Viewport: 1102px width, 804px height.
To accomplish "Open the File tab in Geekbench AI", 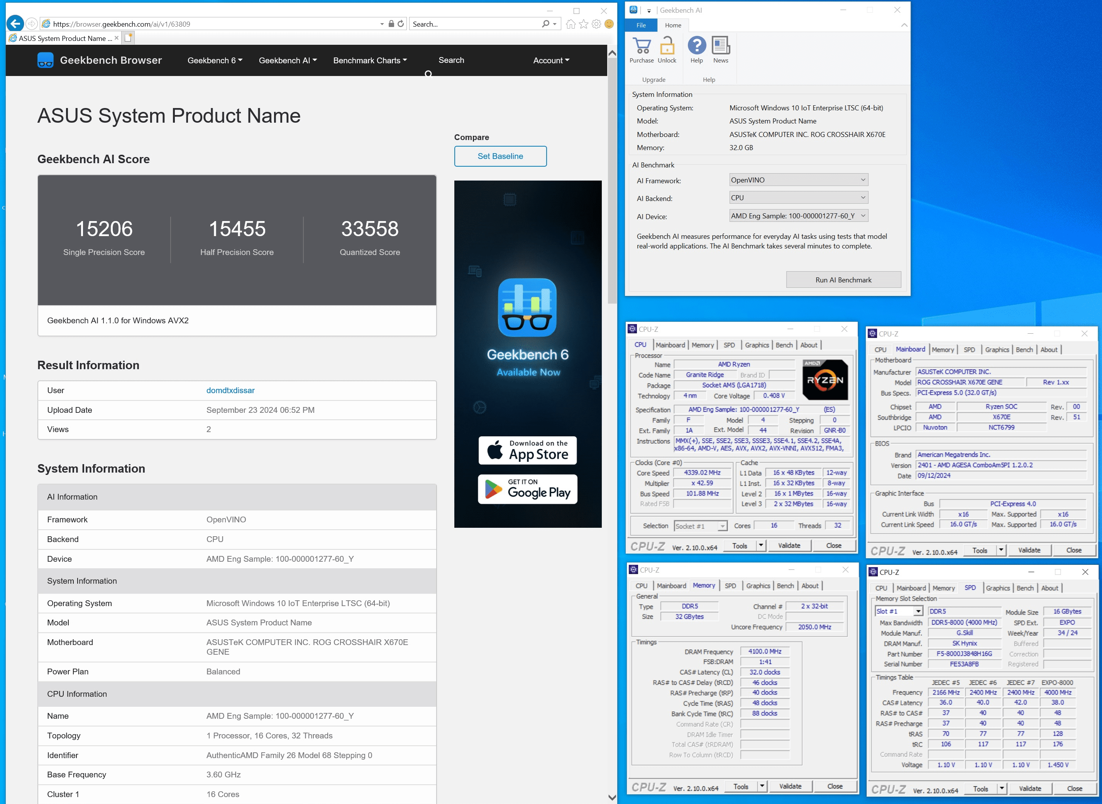I will (641, 25).
